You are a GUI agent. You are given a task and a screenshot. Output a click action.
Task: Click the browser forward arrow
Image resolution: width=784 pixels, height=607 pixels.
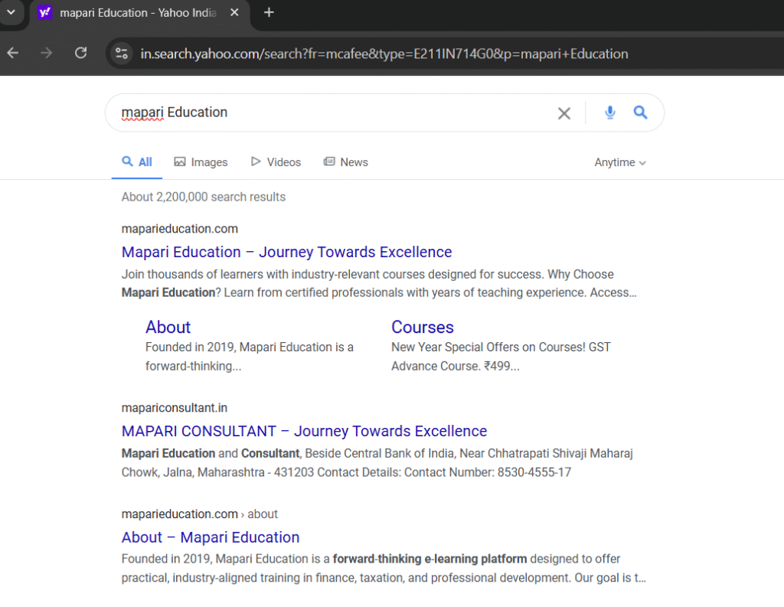47,53
